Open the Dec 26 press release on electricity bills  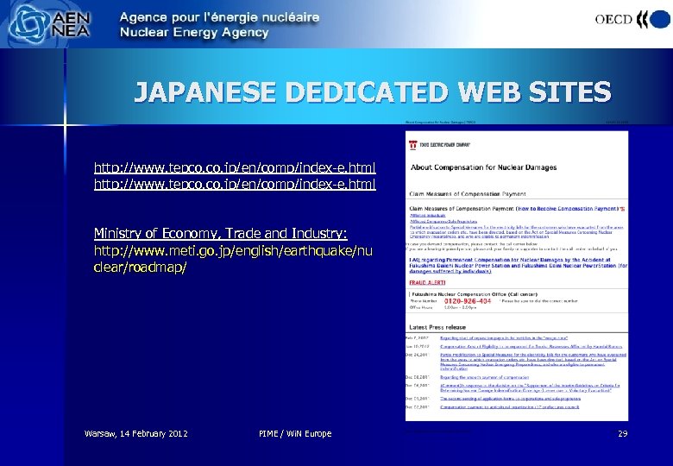(533, 362)
